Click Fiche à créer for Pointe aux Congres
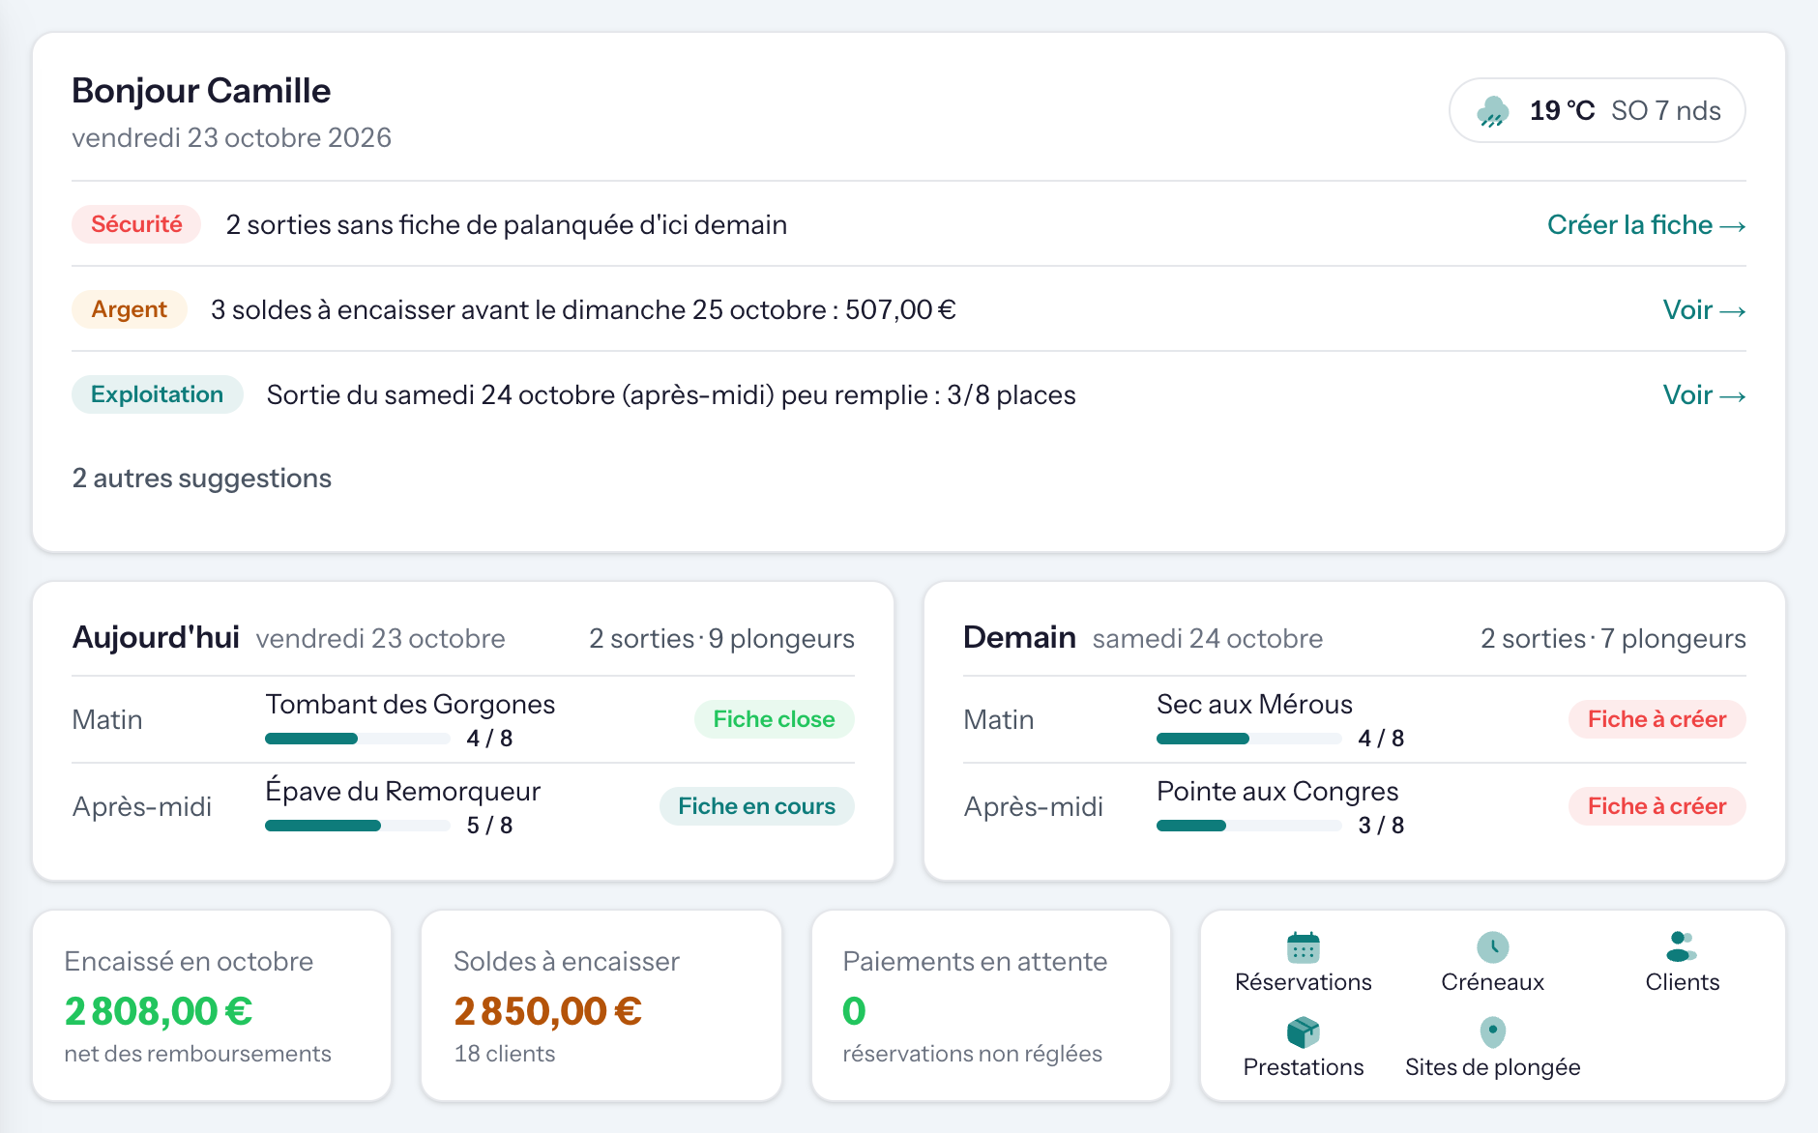1818x1133 pixels. tap(1657, 806)
